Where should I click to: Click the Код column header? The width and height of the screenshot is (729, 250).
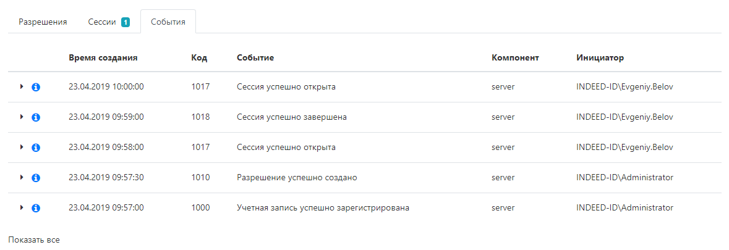pos(199,57)
